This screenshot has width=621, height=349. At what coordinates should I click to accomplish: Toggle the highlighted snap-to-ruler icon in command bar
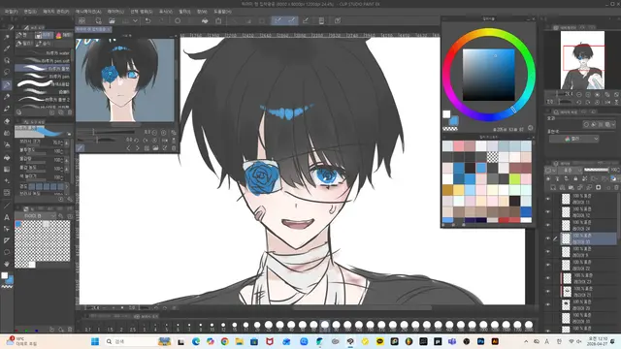[278, 20]
